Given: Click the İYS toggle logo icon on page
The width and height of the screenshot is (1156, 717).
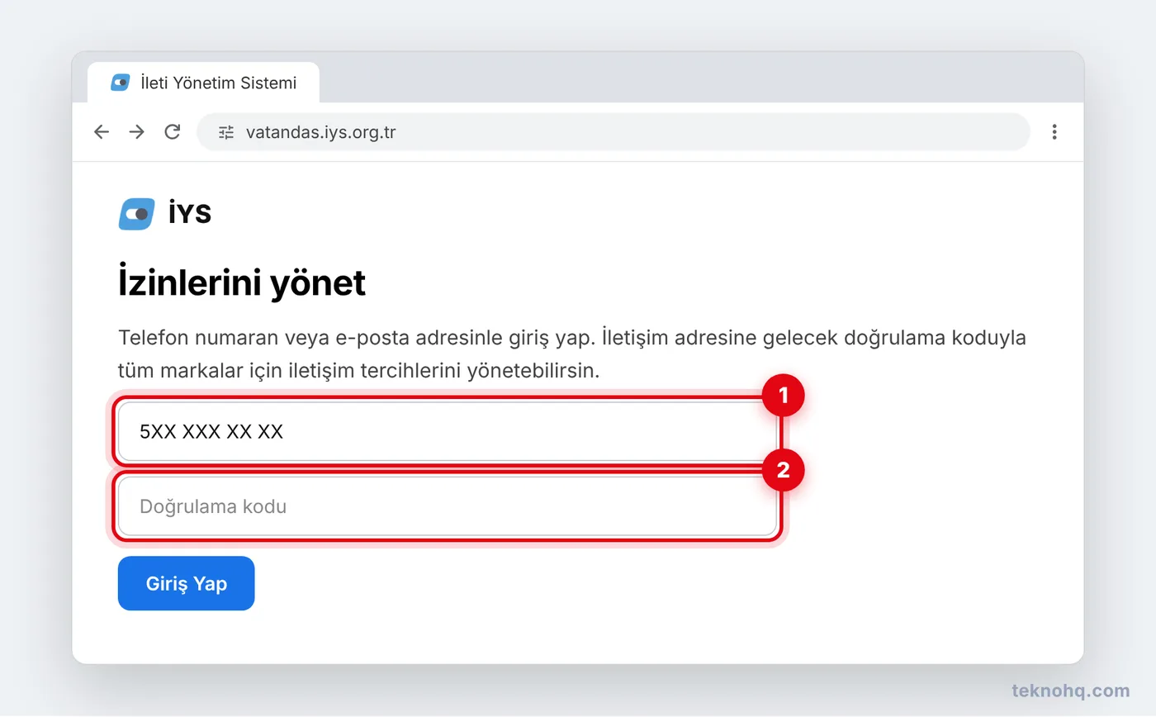Looking at the screenshot, I should click(136, 214).
